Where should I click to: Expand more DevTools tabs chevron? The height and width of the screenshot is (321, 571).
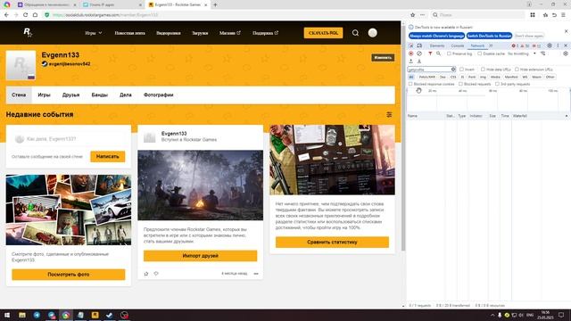pos(491,45)
